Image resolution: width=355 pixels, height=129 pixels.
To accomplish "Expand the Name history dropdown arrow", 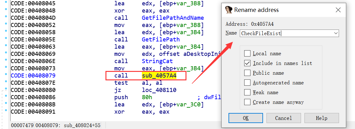I will pyautogui.click(x=335, y=33).
